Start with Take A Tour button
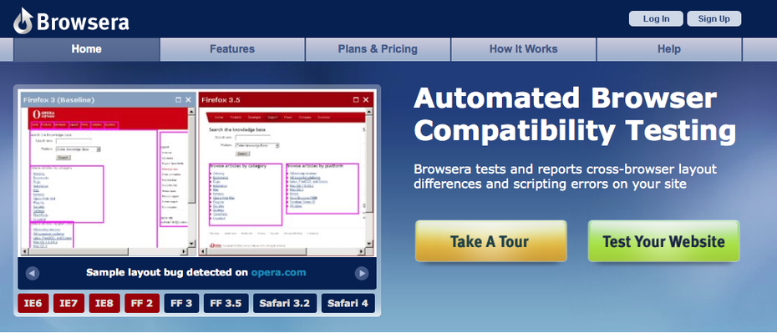The width and height of the screenshot is (777, 333). point(490,241)
